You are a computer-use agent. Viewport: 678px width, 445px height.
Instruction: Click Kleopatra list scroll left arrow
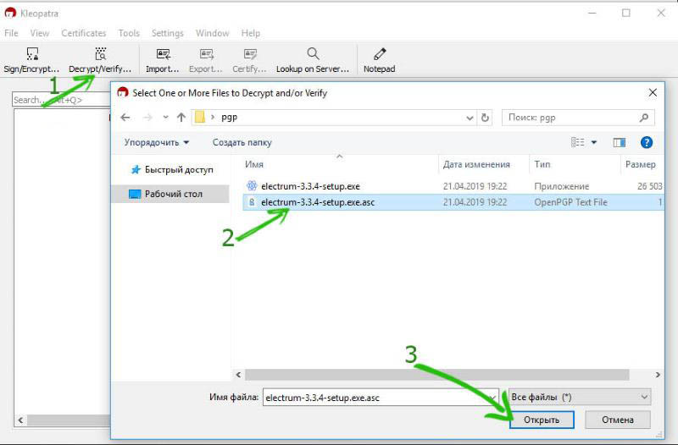20,420
